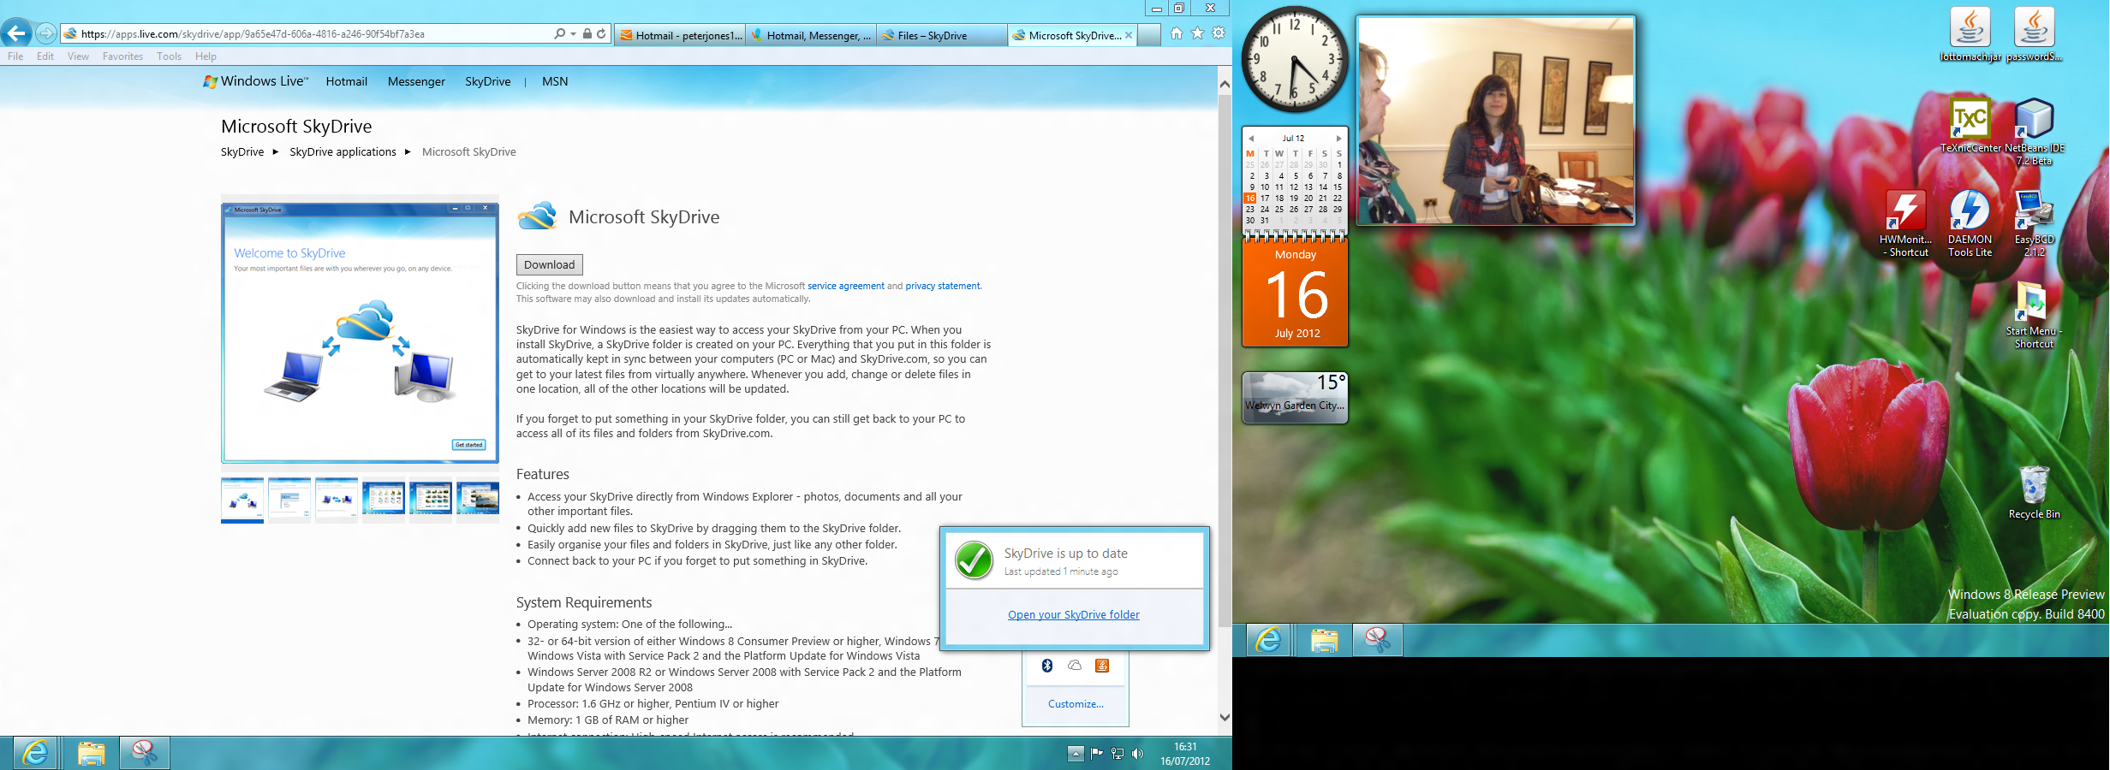2110x770 pixels.
Task: Open TeXnicCenter desktop shortcut
Action: (1970, 126)
